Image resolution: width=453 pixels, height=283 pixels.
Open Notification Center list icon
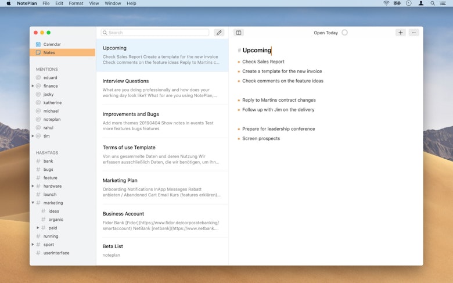click(x=443, y=3)
